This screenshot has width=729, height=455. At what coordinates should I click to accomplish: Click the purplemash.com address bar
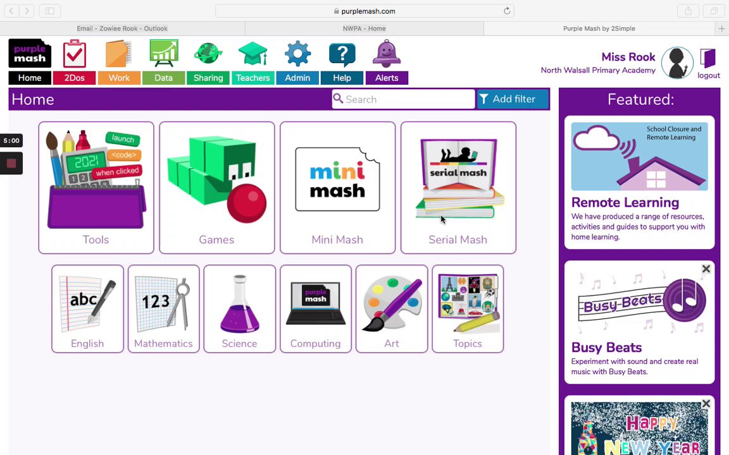coord(364,11)
